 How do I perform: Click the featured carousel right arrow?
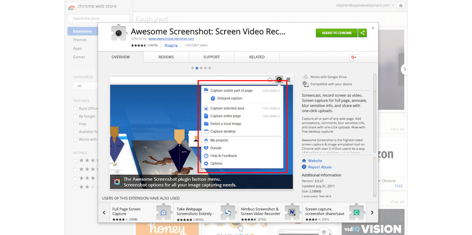tap(405, 69)
